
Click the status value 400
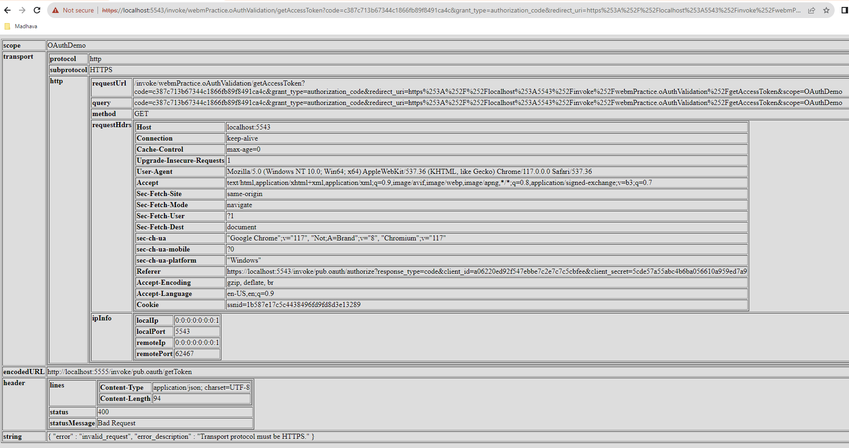coord(103,411)
